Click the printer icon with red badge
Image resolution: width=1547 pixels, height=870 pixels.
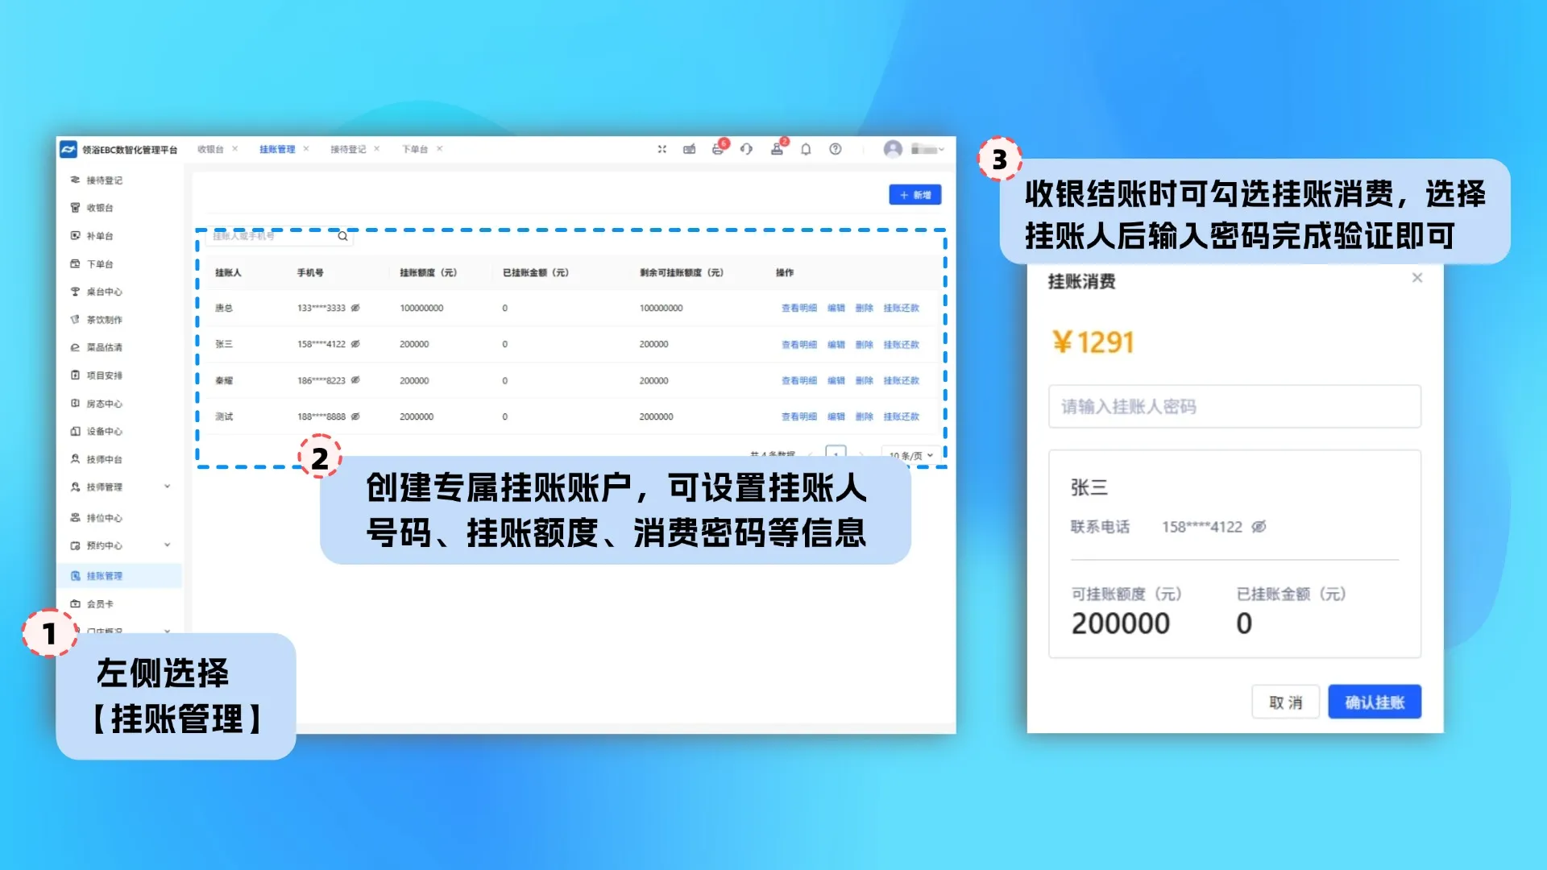[717, 149]
